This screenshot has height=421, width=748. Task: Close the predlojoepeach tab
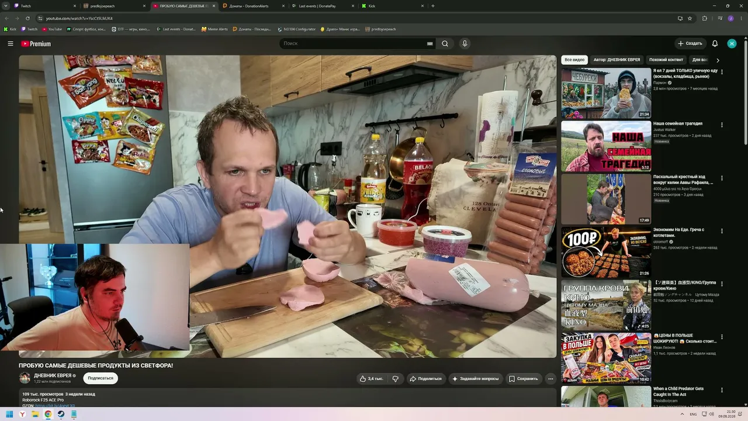point(144,6)
